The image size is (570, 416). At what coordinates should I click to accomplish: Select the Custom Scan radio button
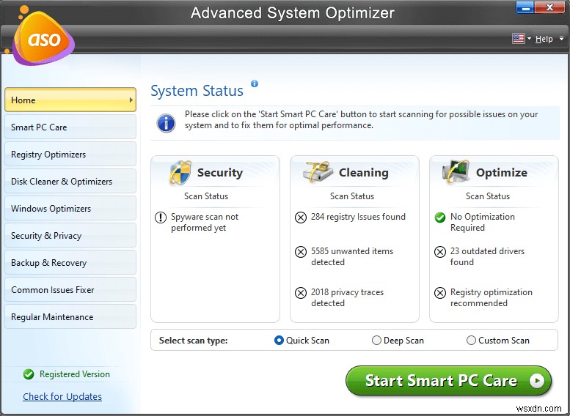tap(471, 341)
